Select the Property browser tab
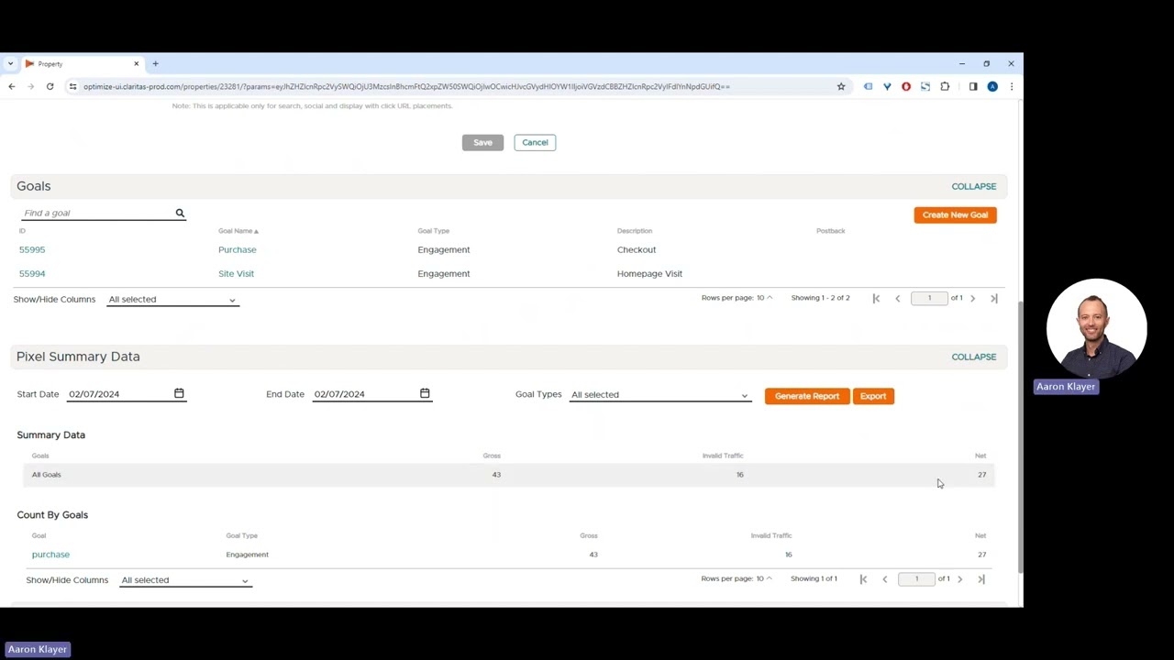This screenshot has width=1174, height=660. (81, 63)
